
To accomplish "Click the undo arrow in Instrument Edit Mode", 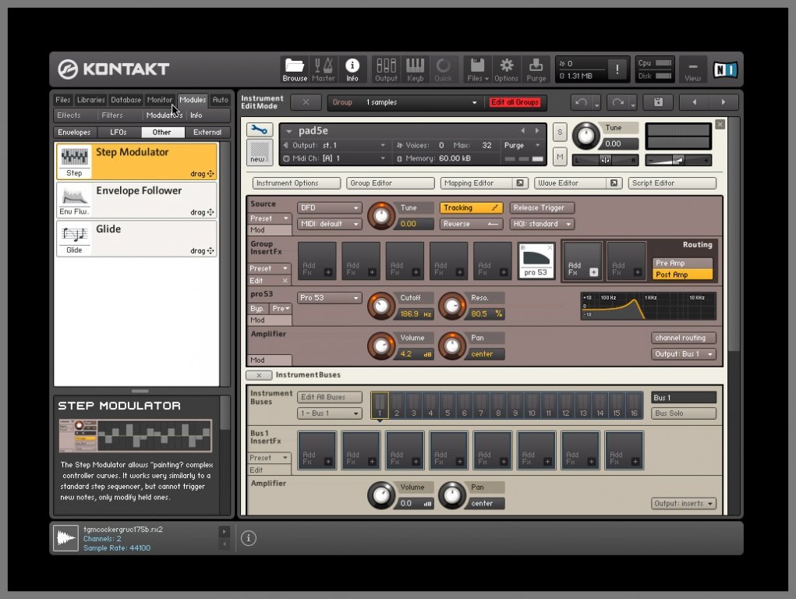I will (x=582, y=102).
